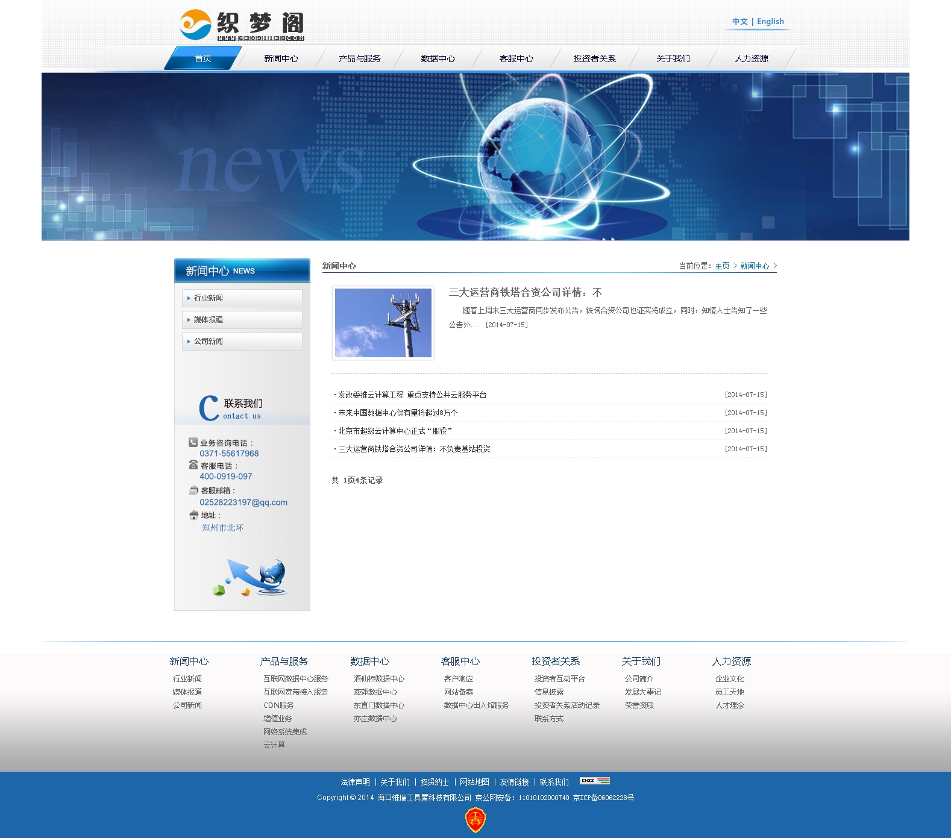Open footer link 发展大事记
Screen dimensions: 951x838
pyautogui.click(x=643, y=692)
